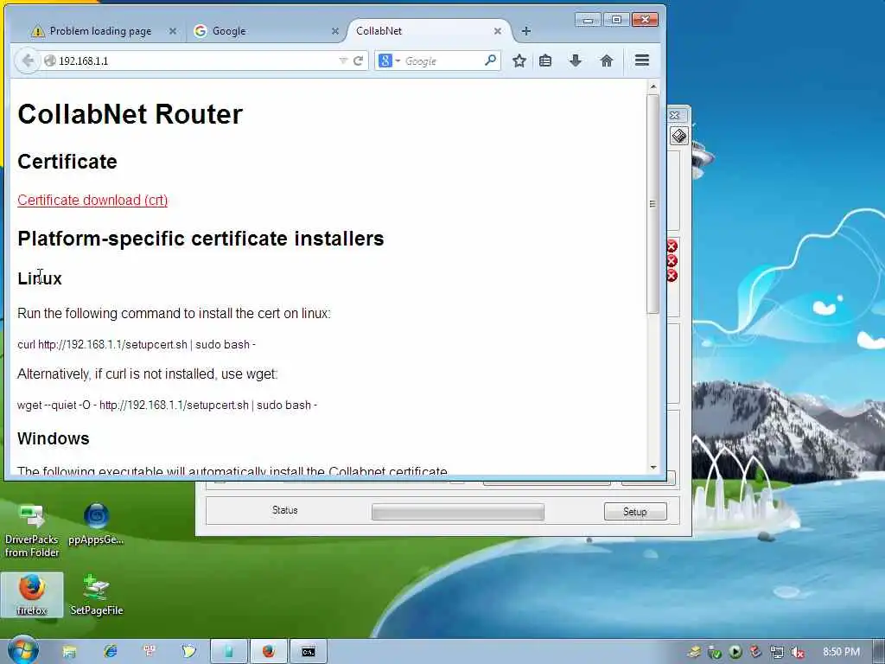The image size is (885, 664).
Task: Click Setup button in background window
Action: point(635,512)
